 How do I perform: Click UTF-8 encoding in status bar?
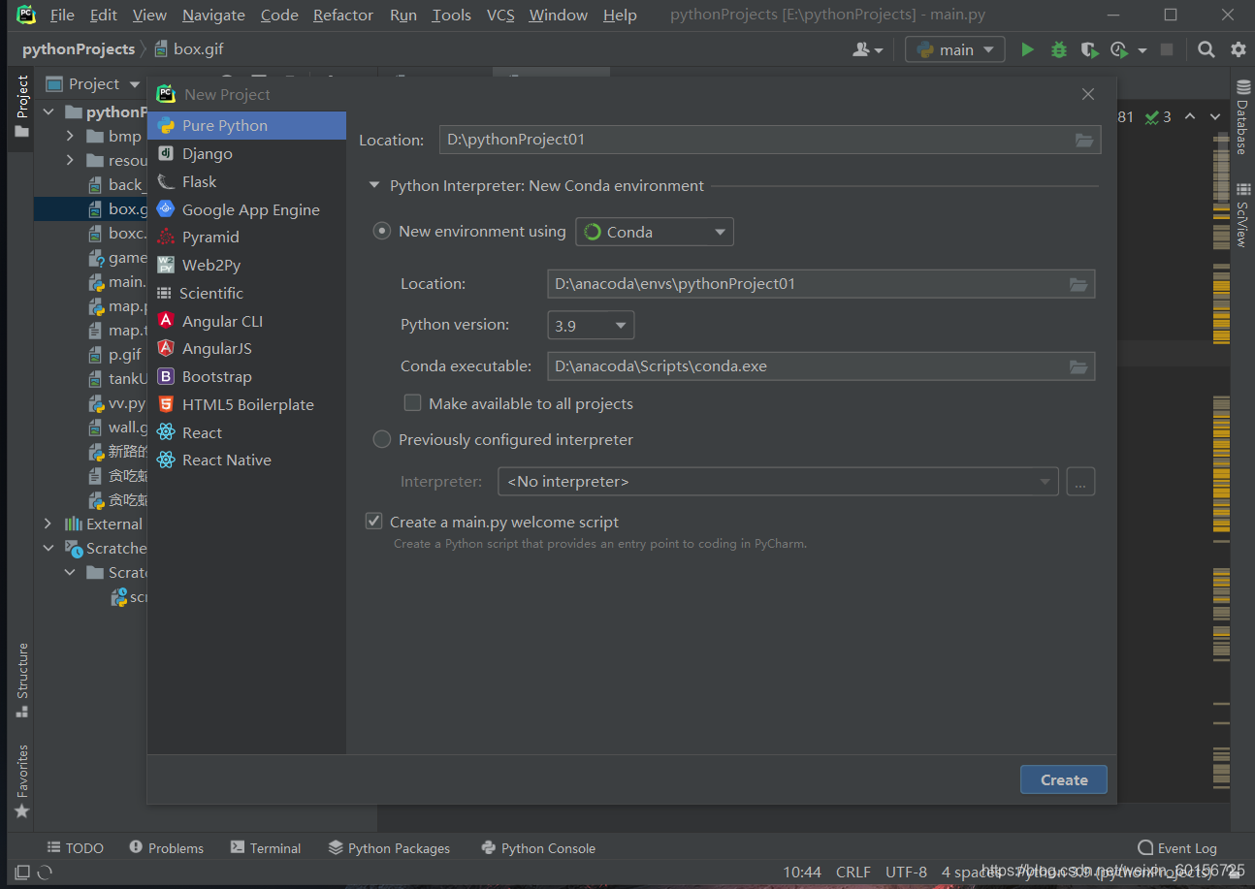pyautogui.click(x=906, y=872)
